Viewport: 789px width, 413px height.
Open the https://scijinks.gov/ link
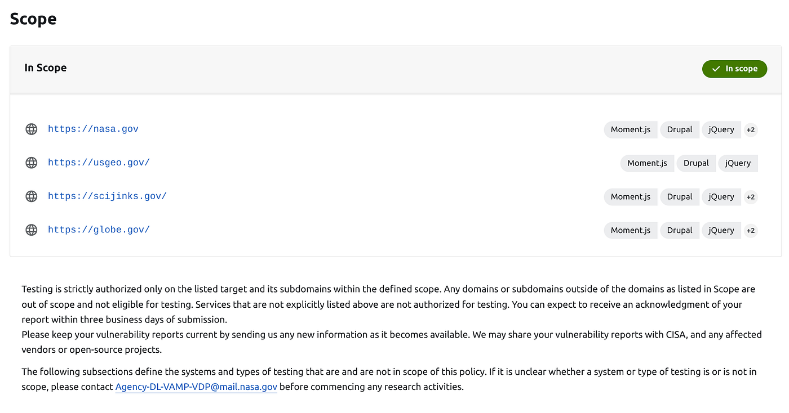pyautogui.click(x=107, y=196)
